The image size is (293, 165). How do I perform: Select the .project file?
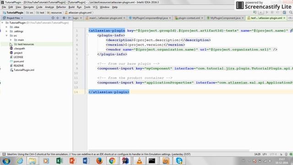tap(18, 53)
